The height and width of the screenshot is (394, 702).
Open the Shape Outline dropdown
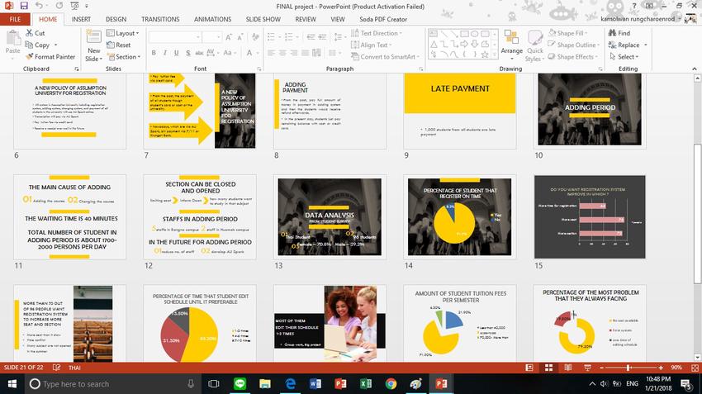[573, 45]
